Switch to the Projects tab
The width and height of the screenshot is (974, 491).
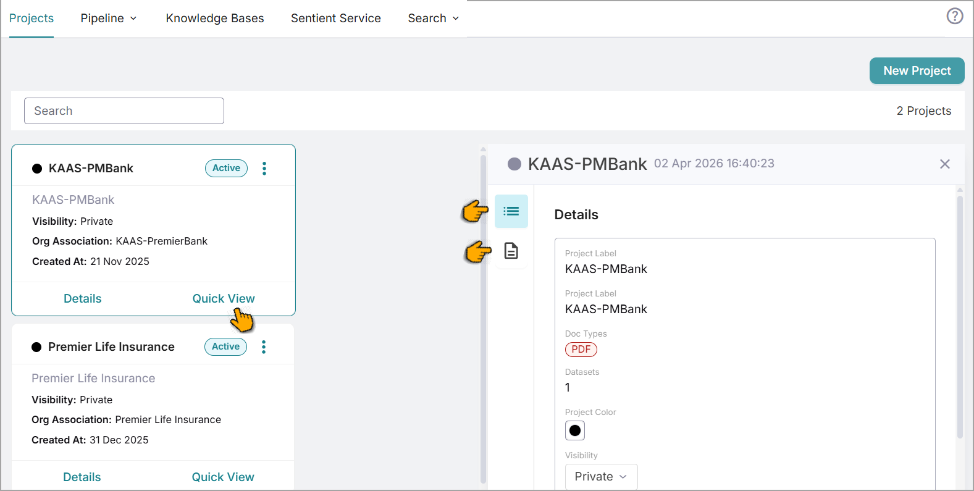31,19
